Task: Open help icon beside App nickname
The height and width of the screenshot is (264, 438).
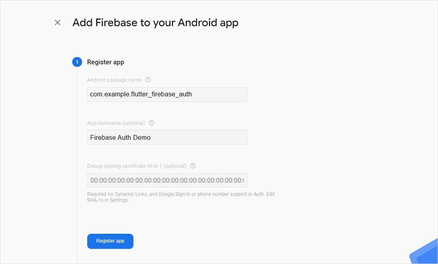Action: pyautogui.click(x=151, y=123)
